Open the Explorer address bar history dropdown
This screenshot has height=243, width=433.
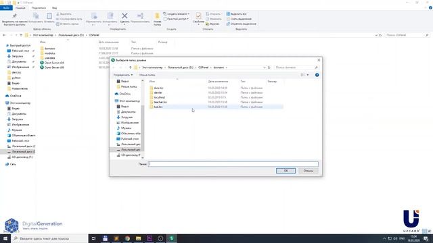tap(376, 35)
